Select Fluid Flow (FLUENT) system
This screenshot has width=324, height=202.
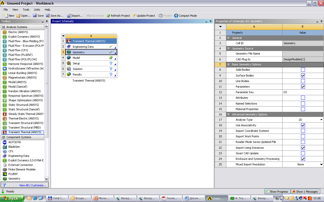click(x=20, y=55)
